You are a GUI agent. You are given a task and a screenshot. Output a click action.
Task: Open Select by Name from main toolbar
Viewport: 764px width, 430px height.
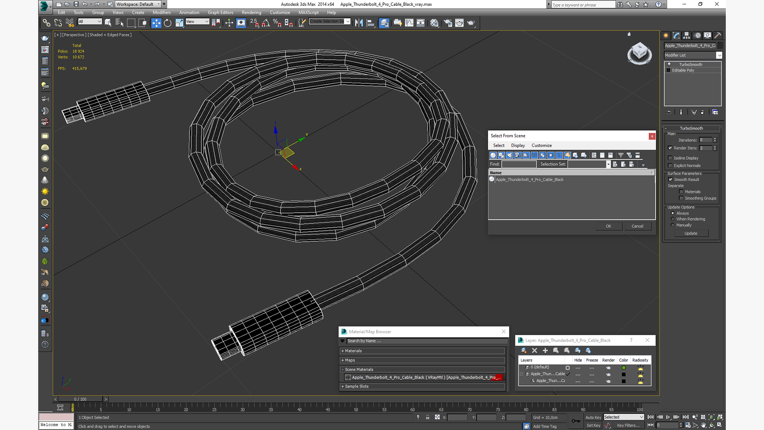119,23
